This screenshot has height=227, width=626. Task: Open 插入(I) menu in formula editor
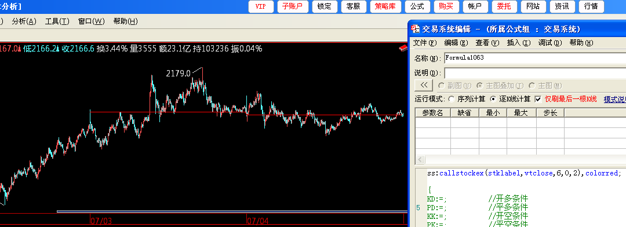(x=519, y=43)
